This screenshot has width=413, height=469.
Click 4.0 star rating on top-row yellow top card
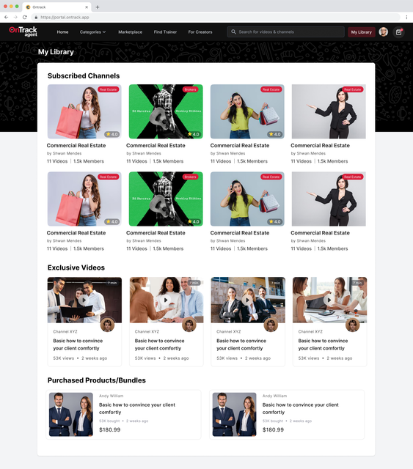coord(274,134)
